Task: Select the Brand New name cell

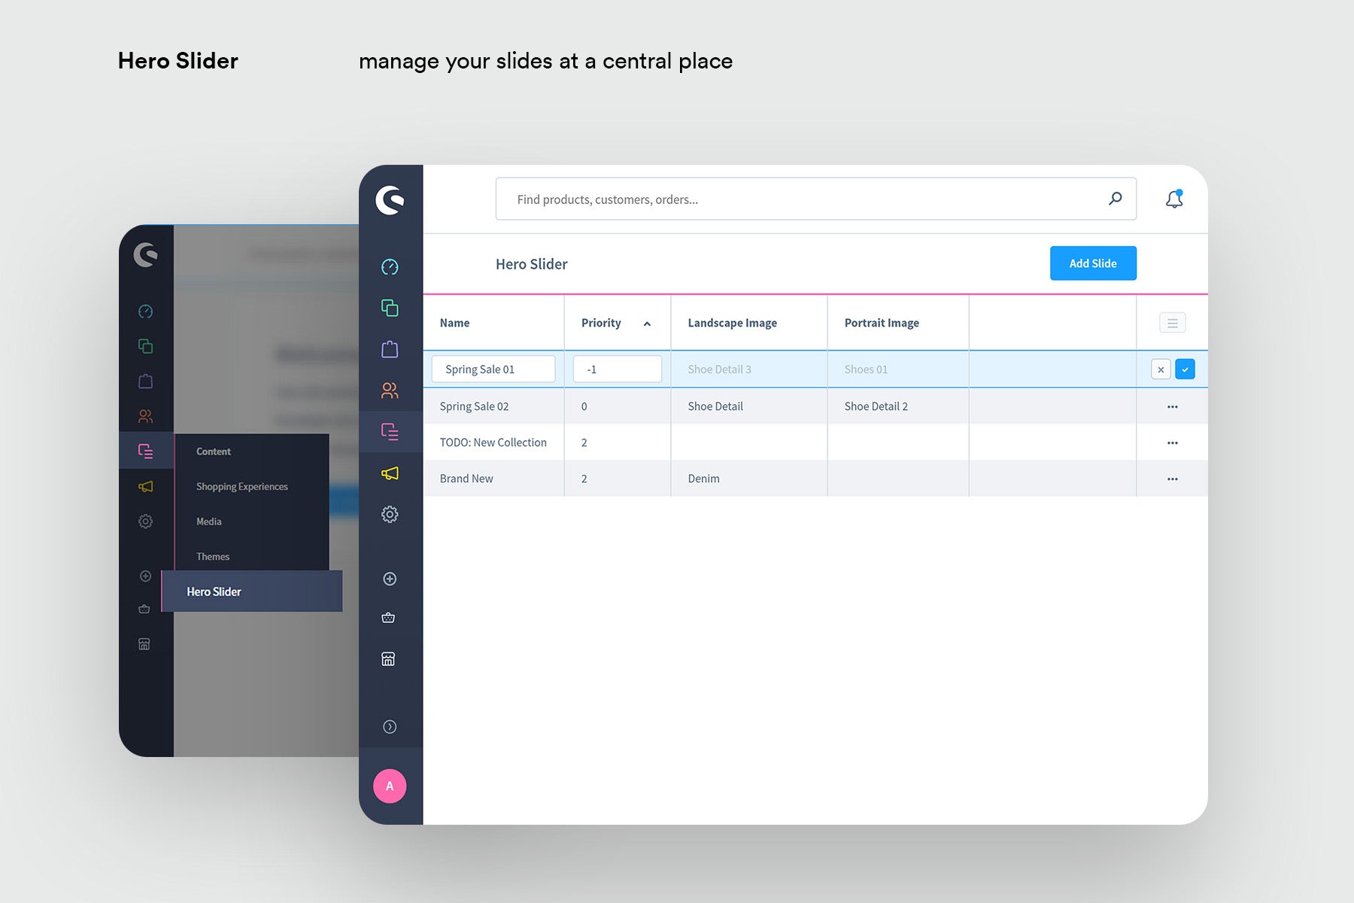Action: [466, 479]
